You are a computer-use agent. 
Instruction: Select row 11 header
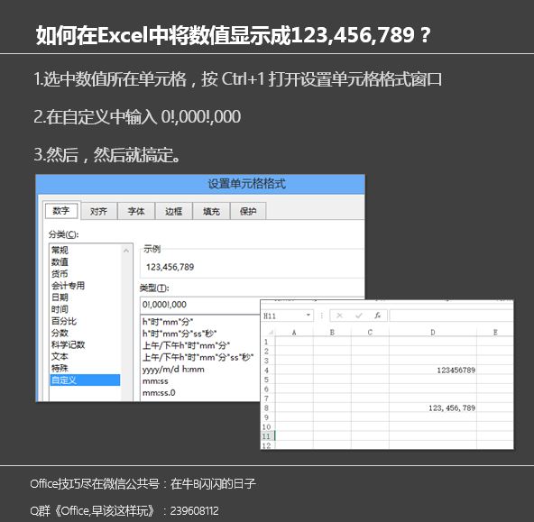point(267,436)
